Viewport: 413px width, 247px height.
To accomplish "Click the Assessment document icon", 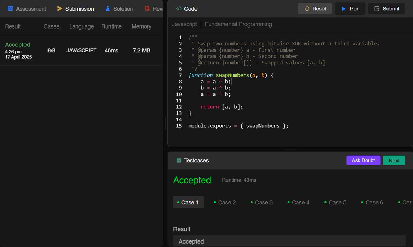I will pyautogui.click(x=11, y=9).
